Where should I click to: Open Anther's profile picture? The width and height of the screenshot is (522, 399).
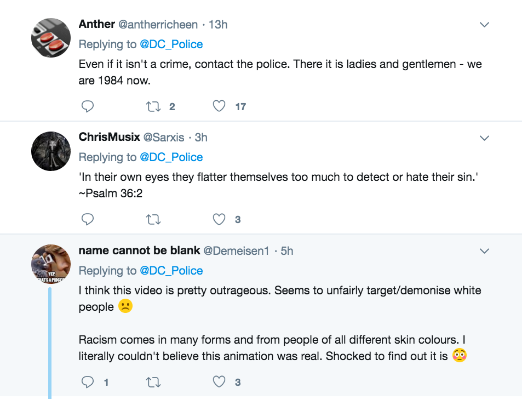(50, 38)
